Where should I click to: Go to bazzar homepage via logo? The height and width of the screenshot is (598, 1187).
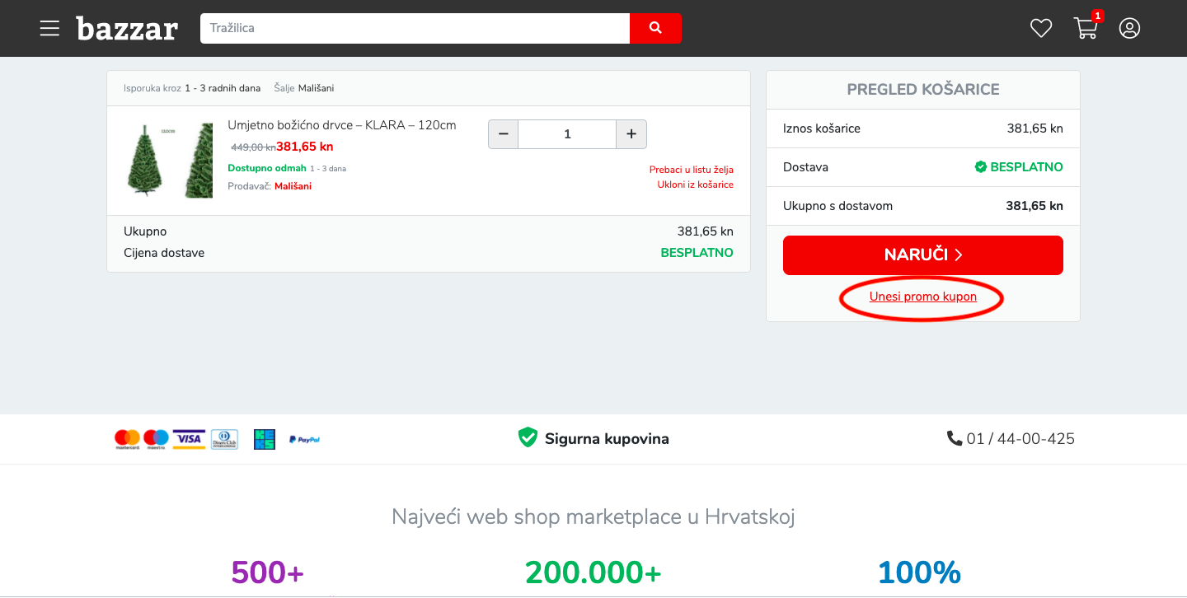point(127,28)
